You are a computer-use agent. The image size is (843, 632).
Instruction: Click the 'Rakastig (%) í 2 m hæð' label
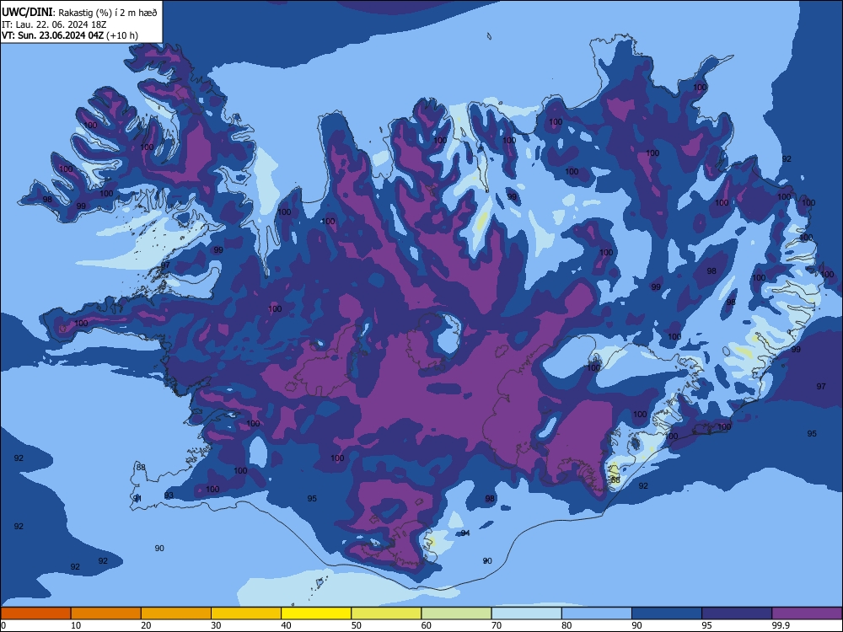(108, 13)
